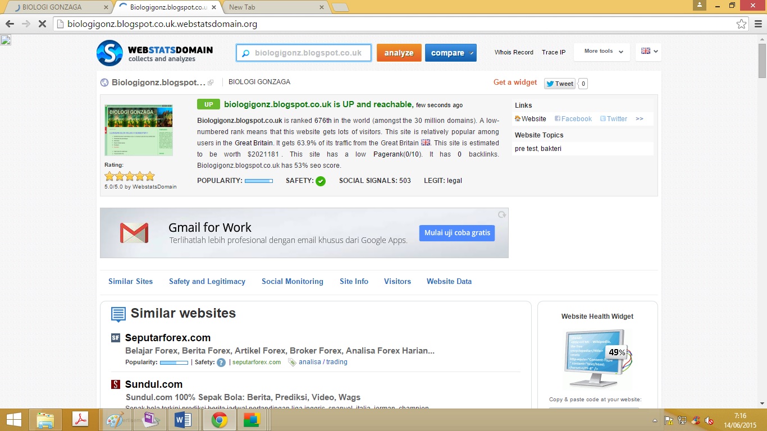Click the magnifier icon in the search box
Screen dimensions: 767x431
coord(245,53)
